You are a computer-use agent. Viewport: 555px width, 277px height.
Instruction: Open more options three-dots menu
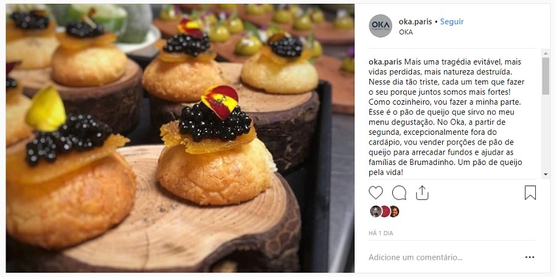(530, 257)
